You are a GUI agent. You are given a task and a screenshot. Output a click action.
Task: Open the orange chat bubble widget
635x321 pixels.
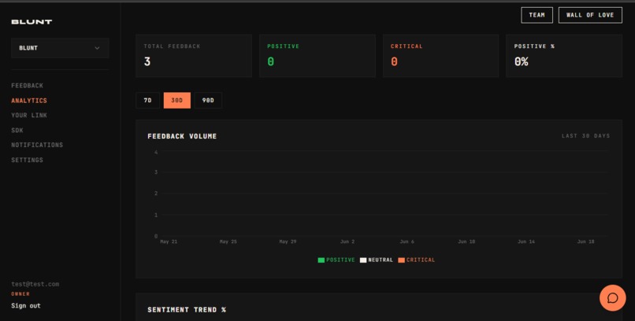click(612, 298)
